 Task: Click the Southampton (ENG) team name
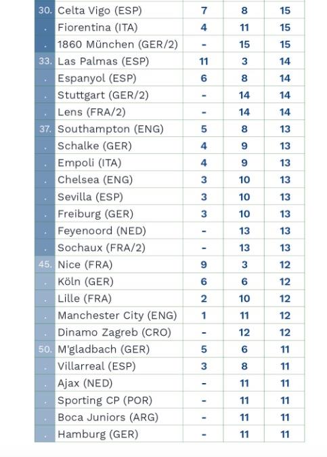(x=110, y=129)
